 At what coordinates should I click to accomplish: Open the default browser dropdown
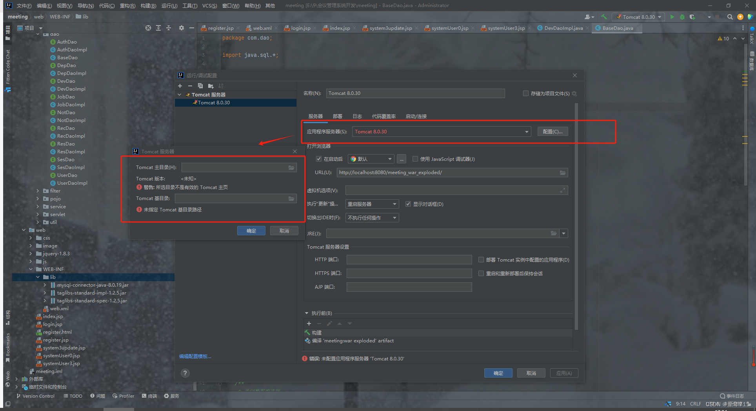point(371,159)
